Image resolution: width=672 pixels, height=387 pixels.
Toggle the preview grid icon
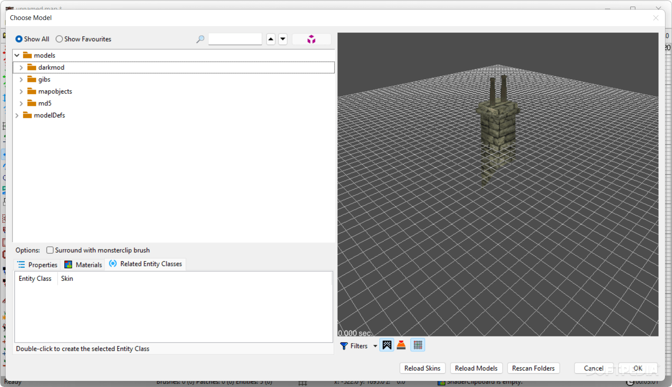(x=418, y=345)
